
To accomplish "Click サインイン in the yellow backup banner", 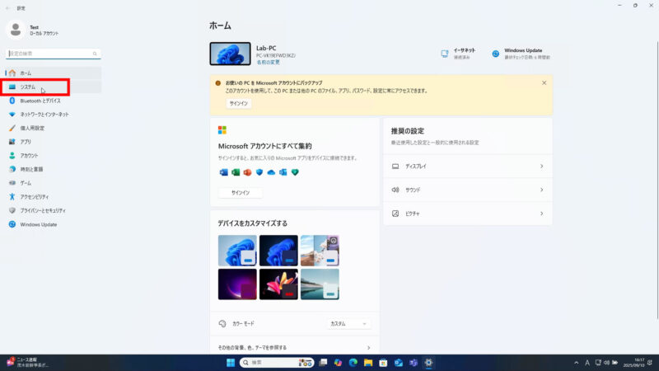I will coord(239,104).
